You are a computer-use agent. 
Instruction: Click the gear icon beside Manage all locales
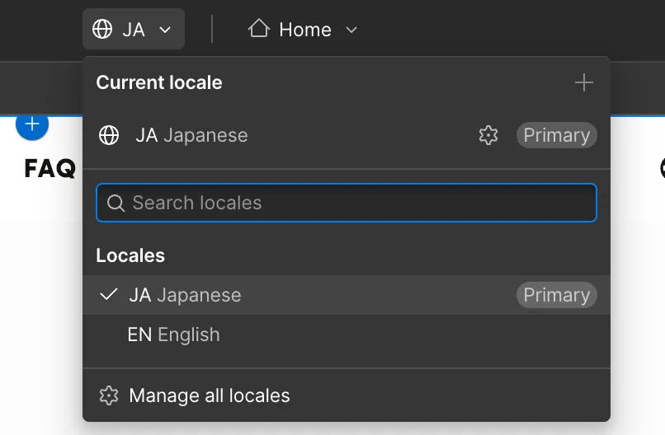point(109,395)
